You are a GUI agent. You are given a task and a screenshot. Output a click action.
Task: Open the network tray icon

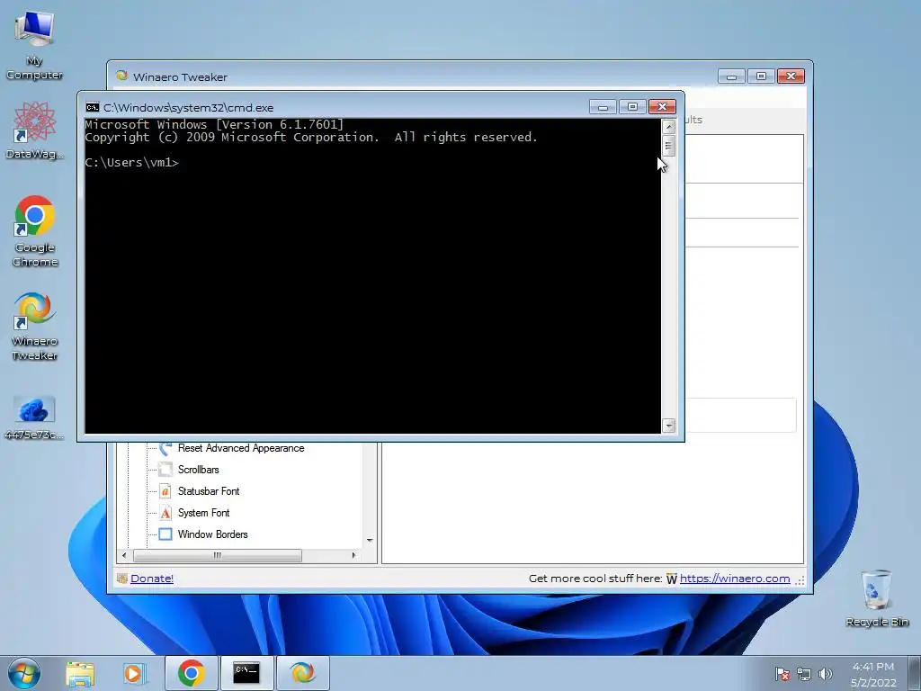click(803, 674)
